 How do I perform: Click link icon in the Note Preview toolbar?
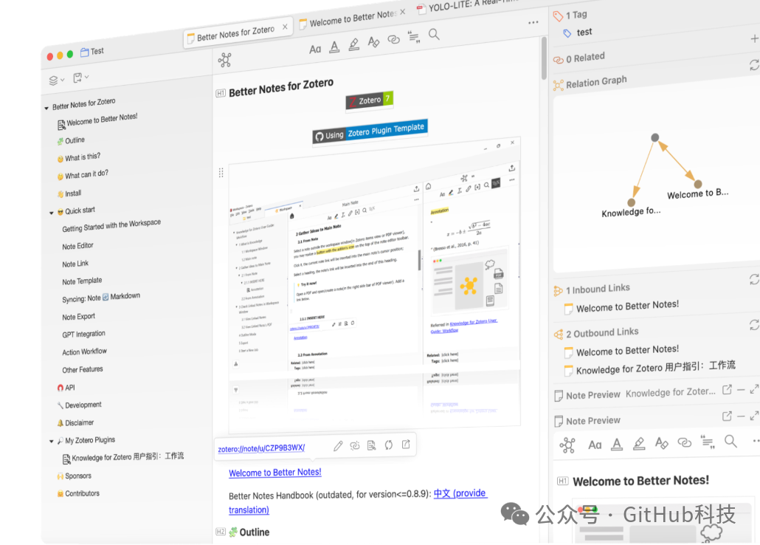pyautogui.click(x=685, y=442)
